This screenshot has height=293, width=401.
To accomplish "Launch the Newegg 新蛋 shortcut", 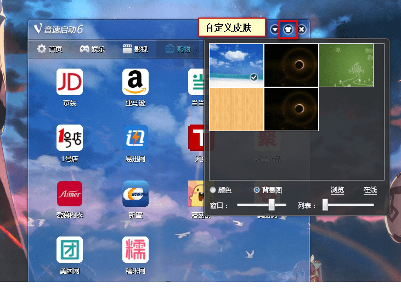I will (135, 194).
